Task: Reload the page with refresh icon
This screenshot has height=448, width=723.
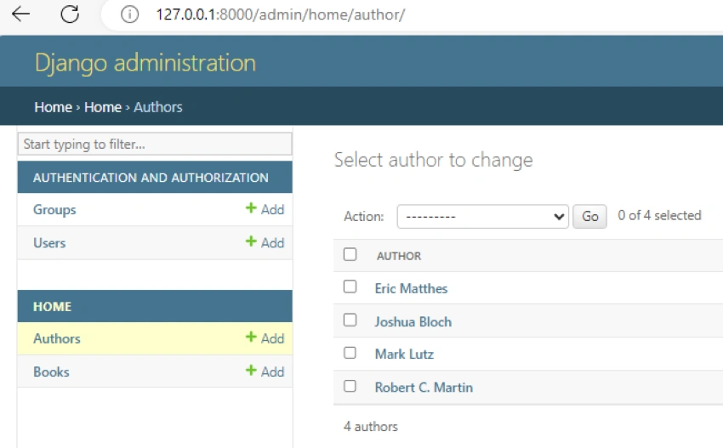Action: (70, 14)
